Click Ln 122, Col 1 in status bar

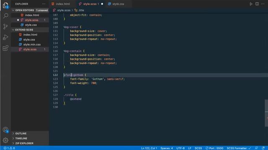(x=149, y=148)
